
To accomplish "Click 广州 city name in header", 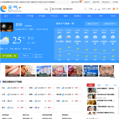I will click(90, 9).
